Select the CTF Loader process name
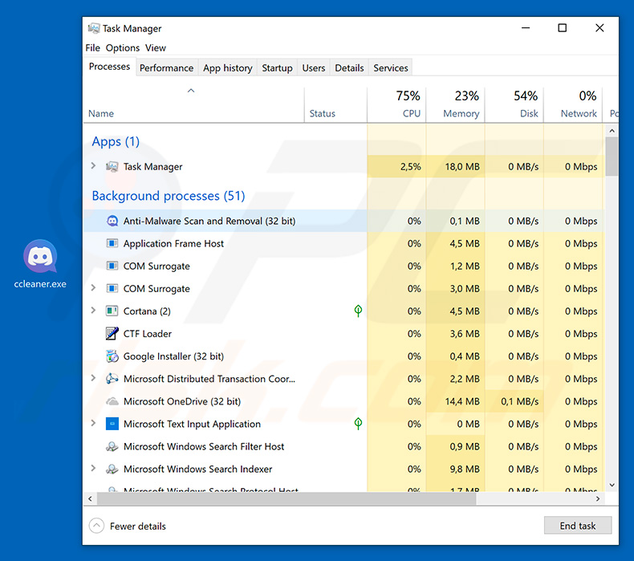The image size is (634, 561). pos(148,334)
